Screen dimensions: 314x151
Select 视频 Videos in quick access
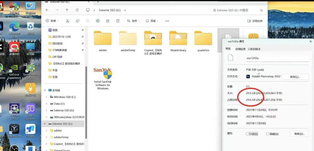pyautogui.click(x=53, y=30)
